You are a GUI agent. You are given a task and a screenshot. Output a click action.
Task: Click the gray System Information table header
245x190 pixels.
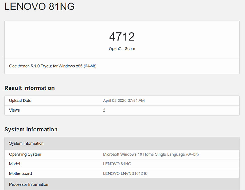[x=26, y=143]
